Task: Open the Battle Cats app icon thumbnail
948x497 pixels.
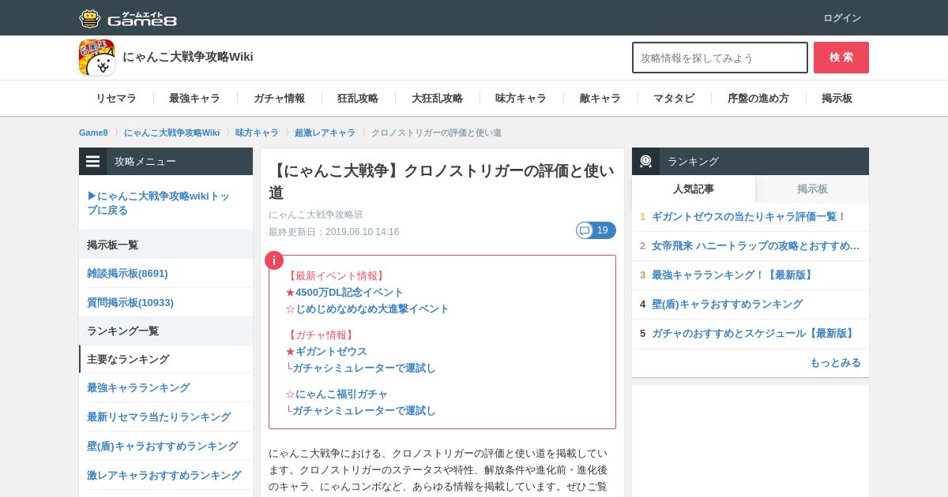Action: pos(96,57)
